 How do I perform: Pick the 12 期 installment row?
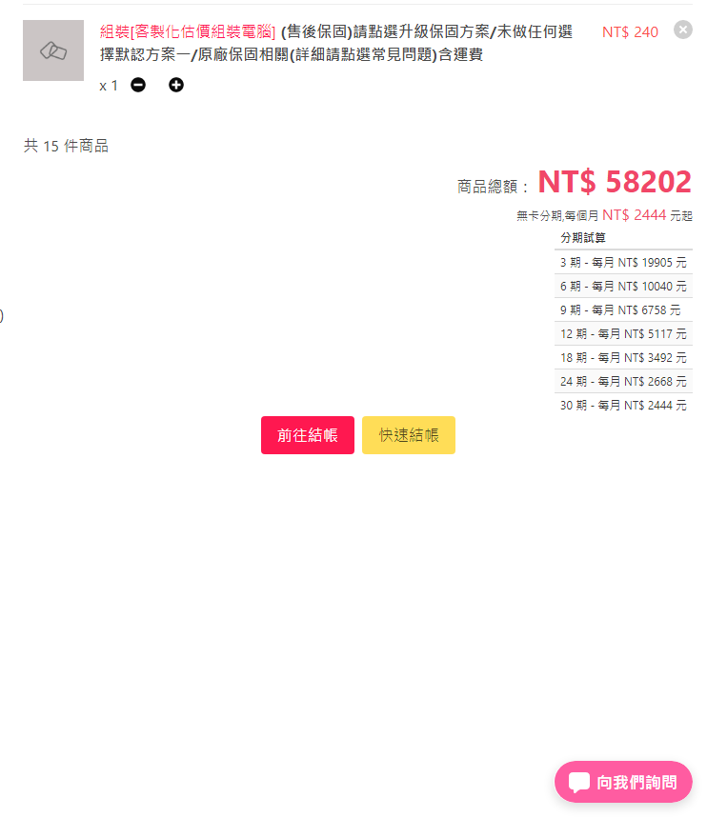(623, 334)
